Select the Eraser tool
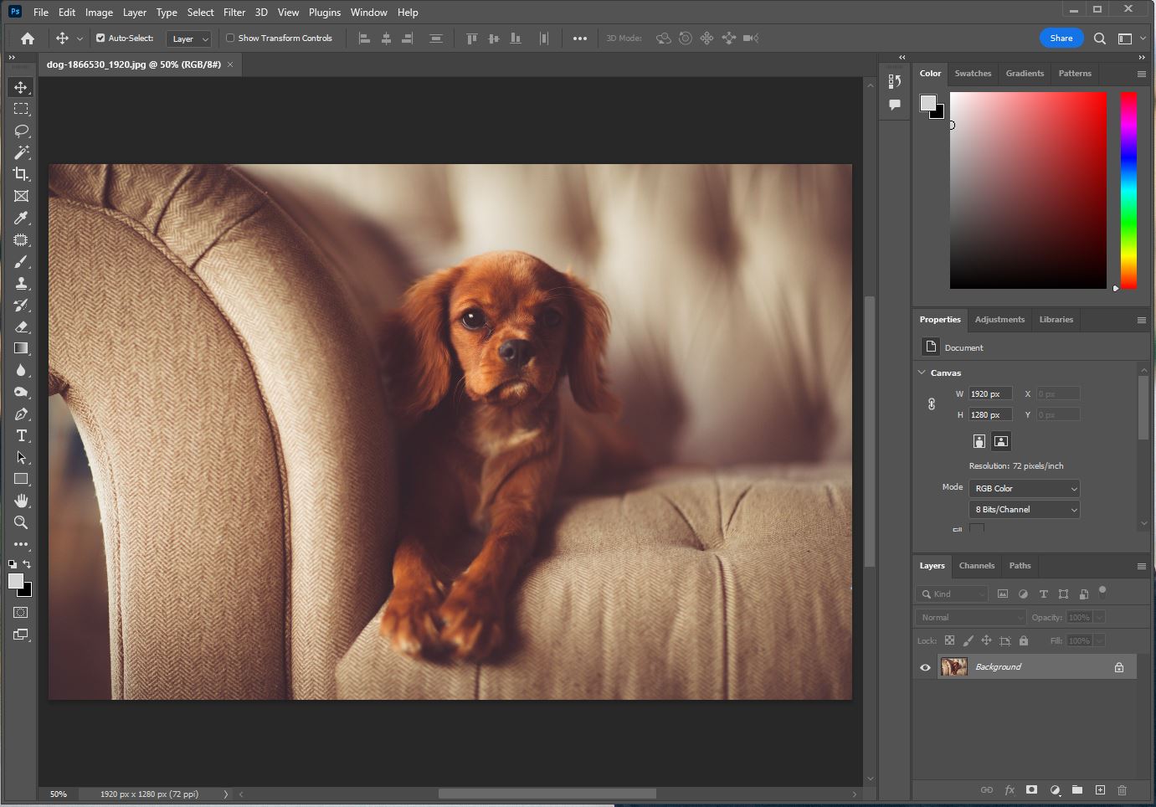The image size is (1156, 807). click(x=21, y=326)
